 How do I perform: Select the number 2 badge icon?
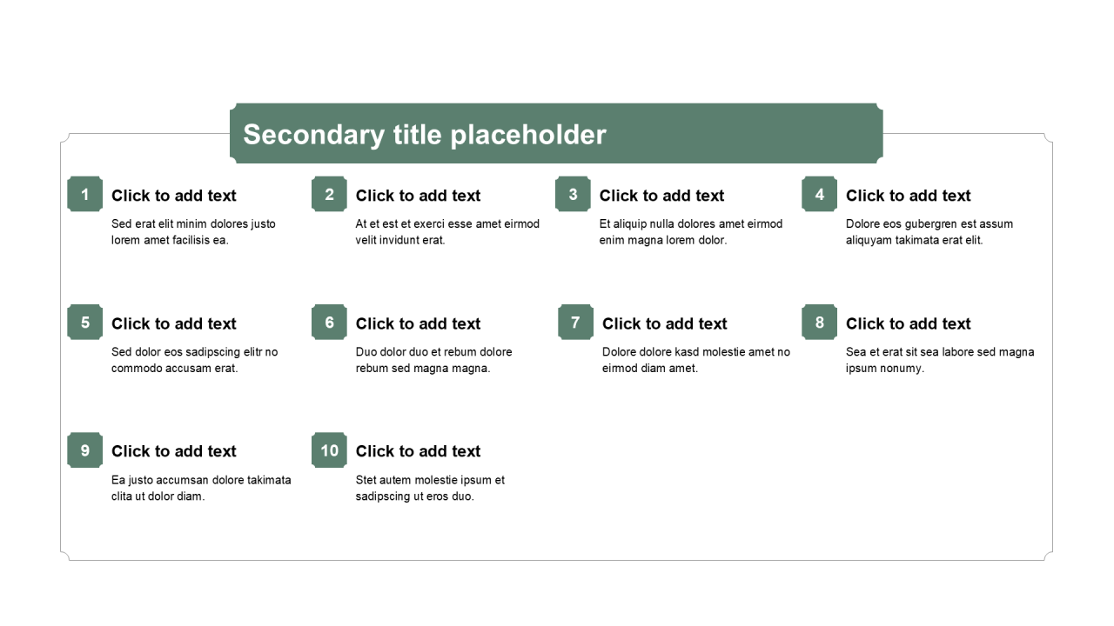pos(329,194)
